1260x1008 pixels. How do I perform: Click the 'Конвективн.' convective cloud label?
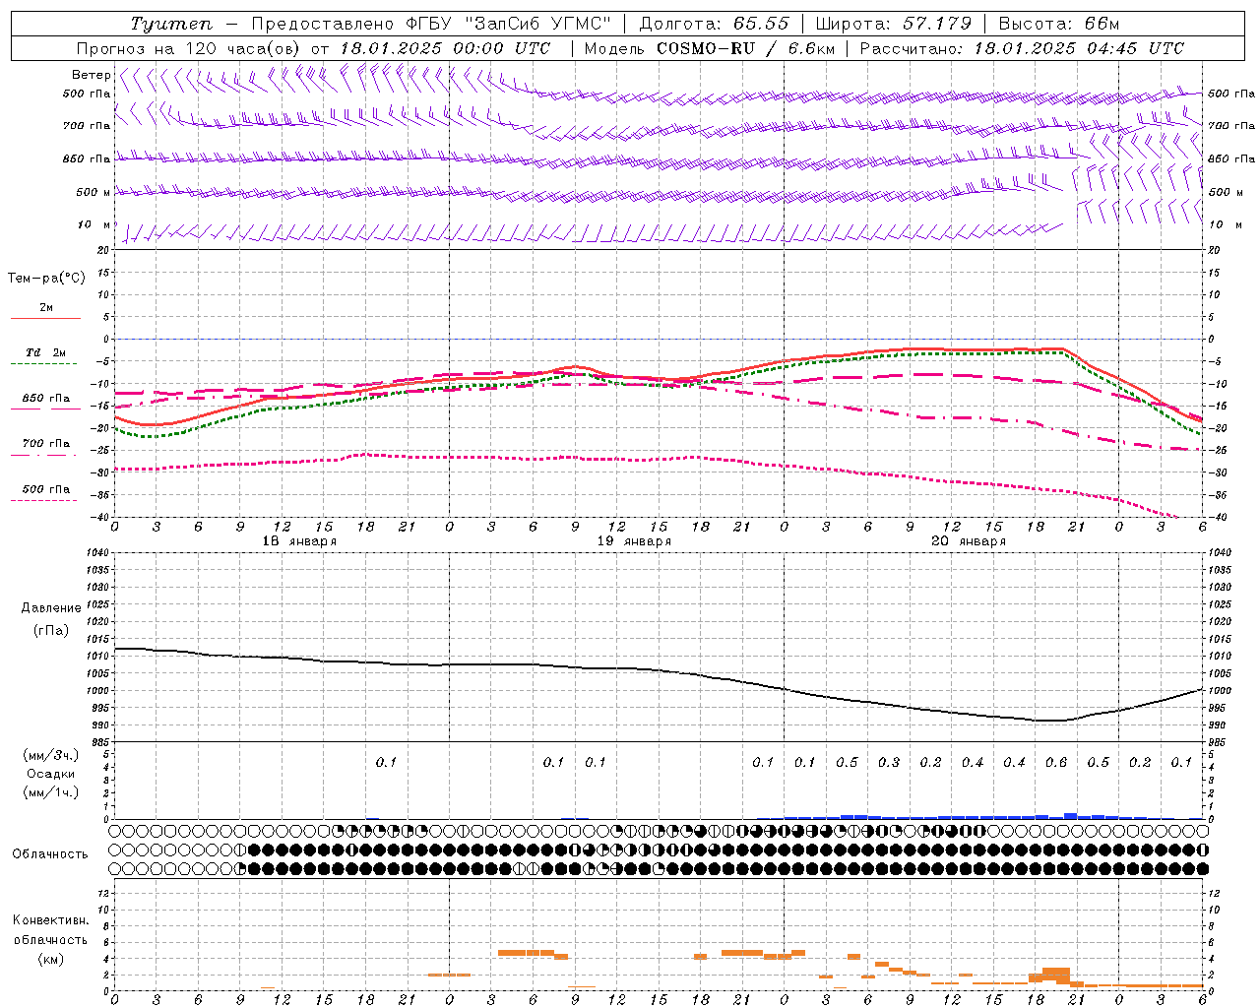click(51, 920)
